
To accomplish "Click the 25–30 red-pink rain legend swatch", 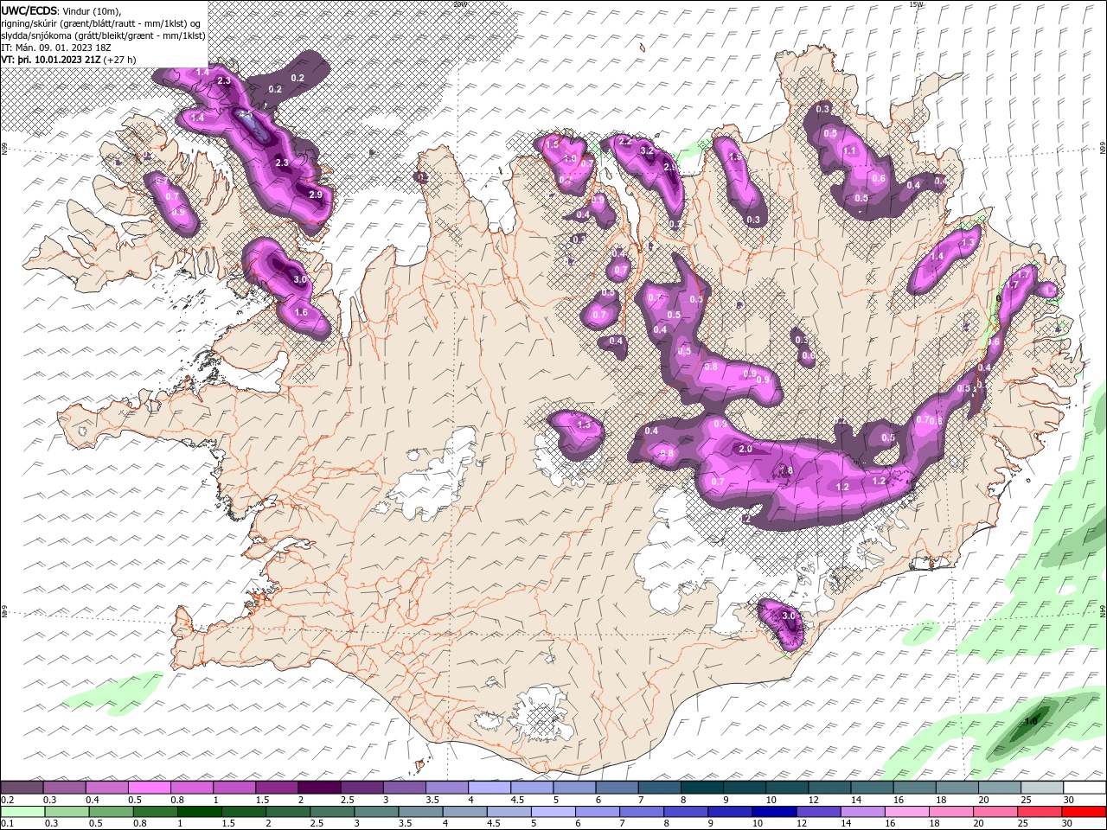I will [x=1039, y=811].
